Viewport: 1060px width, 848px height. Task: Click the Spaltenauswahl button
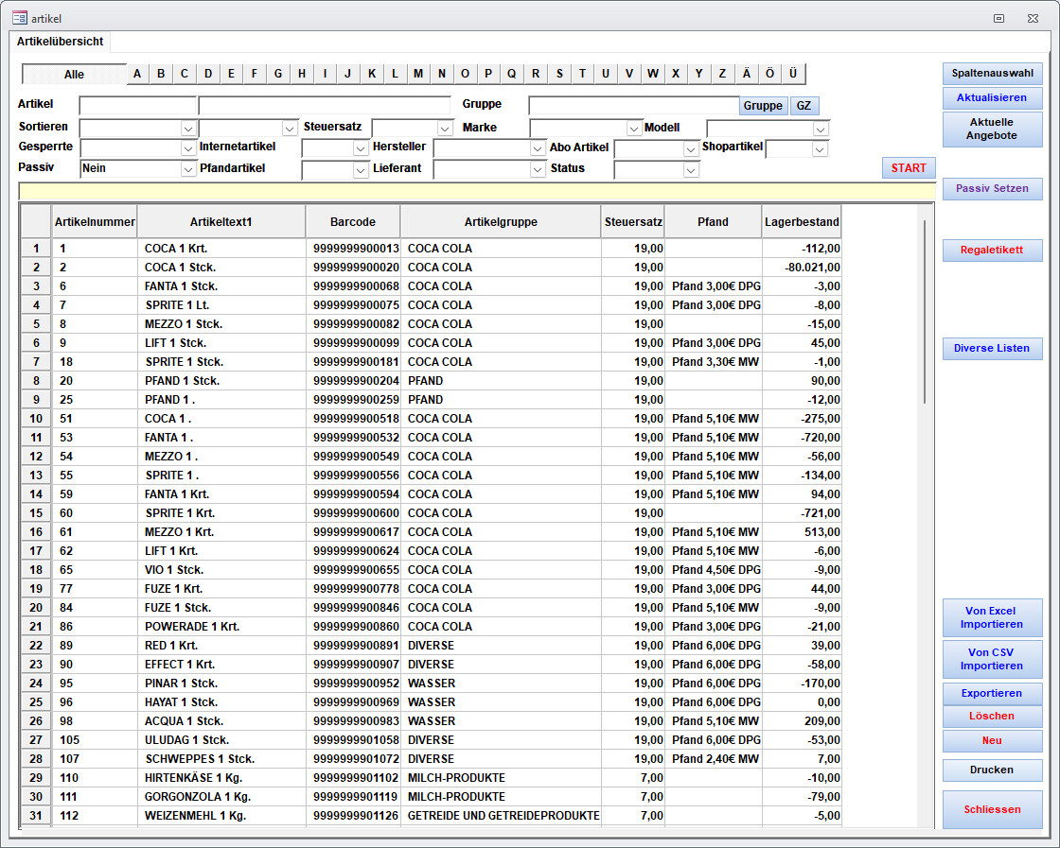(x=992, y=74)
